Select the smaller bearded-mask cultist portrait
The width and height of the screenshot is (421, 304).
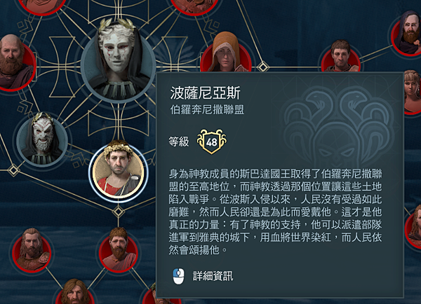(x=42, y=139)
